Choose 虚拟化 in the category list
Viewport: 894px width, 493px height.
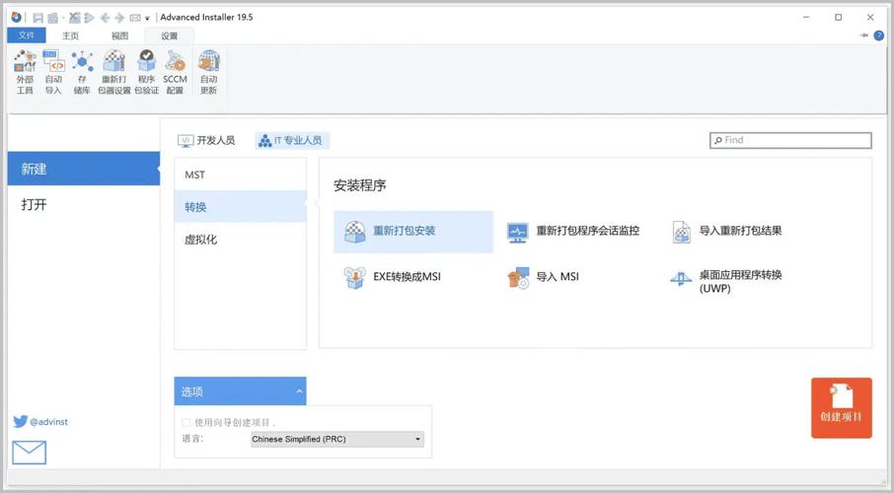click(240, 240)
